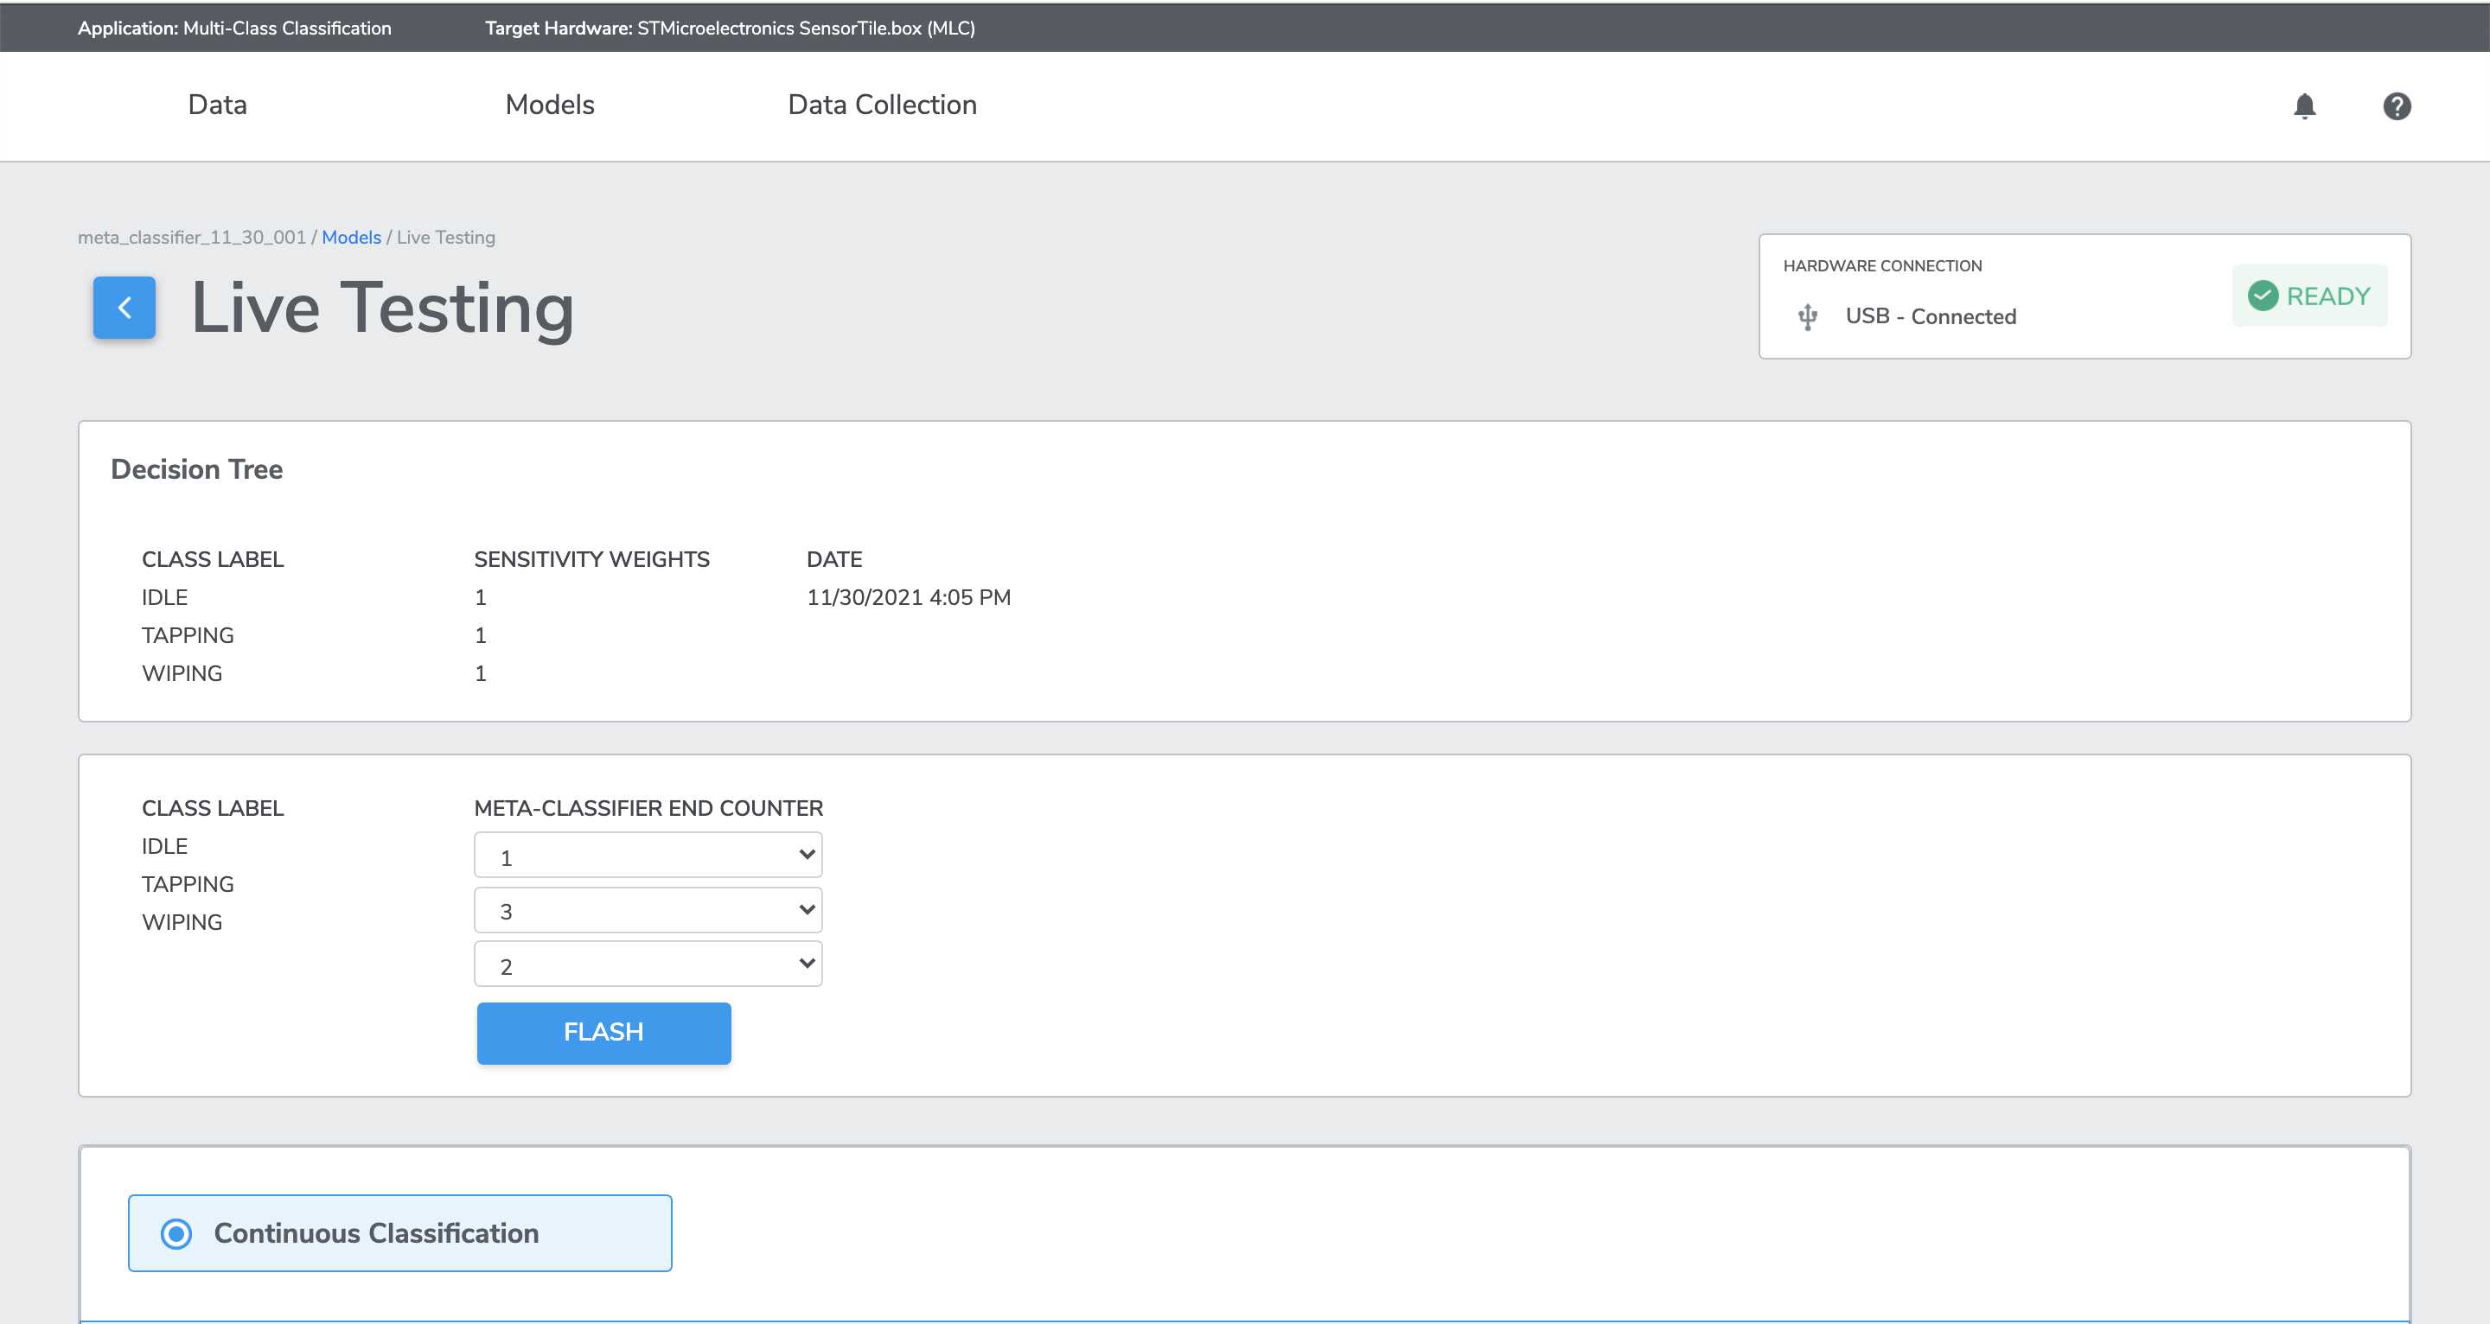Image resolution: width=2490 pixels, height=1324 pixels.
Task: Open the help question mark icon
Action: [2397, 105]
